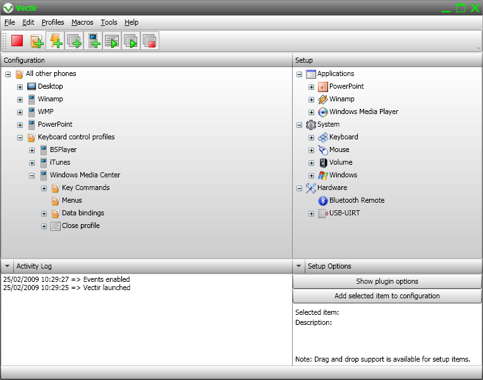The image size is (483, 380).
Task: Collapse the Windows Media Center node
Action: (x=32, y=175)
